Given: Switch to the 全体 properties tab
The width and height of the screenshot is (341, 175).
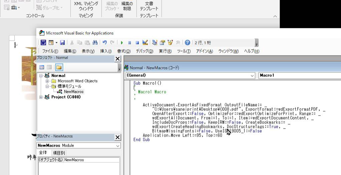Looking at the screenshot, I should (x=43, y=153).
